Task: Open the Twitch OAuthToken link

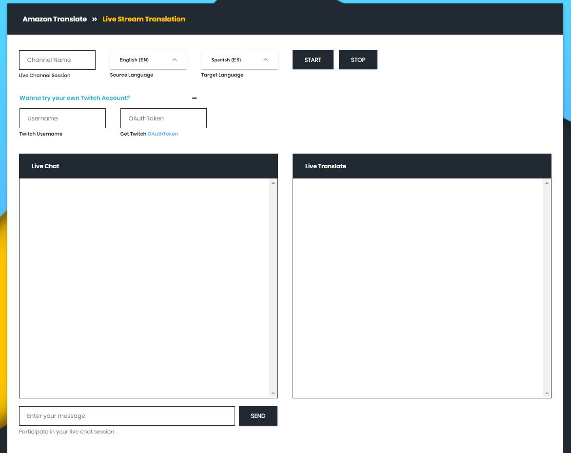Action: 163,134
